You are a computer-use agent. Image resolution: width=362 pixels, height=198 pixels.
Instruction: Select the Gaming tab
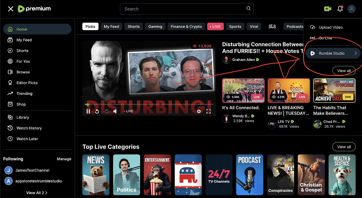coord(155,26)
